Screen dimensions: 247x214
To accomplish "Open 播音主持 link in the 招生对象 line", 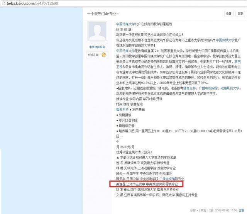I will coord(189,88).
